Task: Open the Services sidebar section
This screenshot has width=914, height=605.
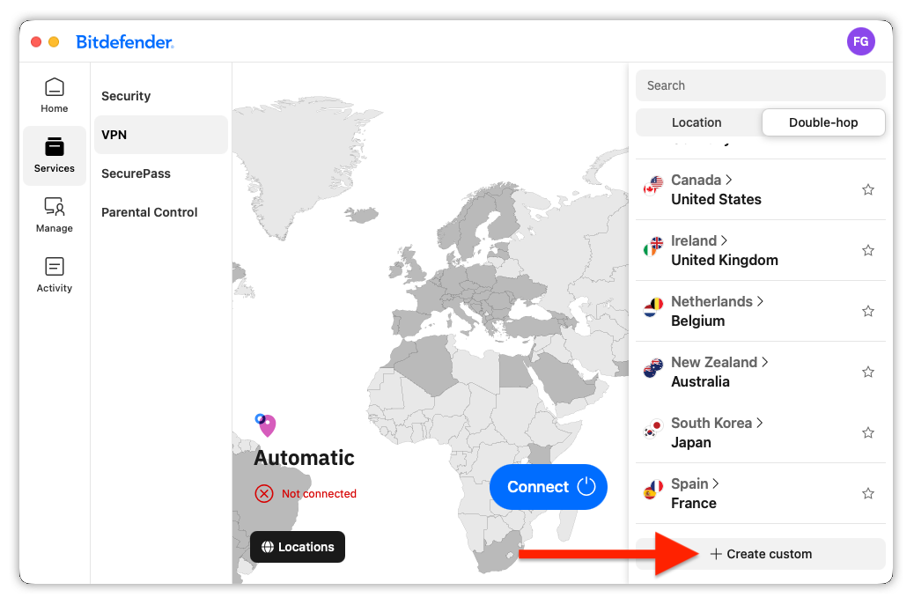Action: 55,156
